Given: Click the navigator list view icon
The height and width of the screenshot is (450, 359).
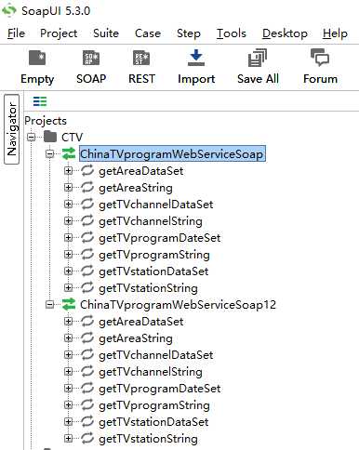Looking at the screenshot, I should pyautogui.click(x=40, y=101).
